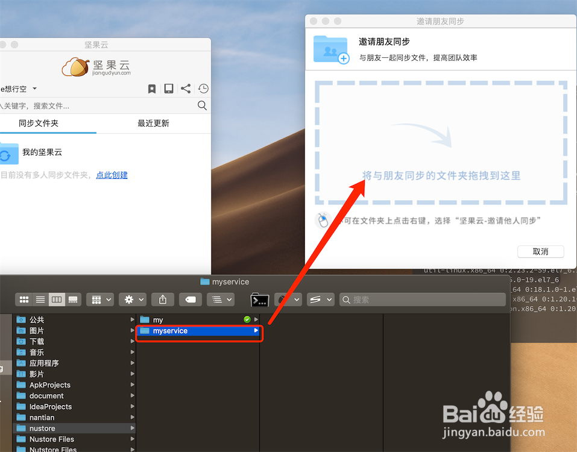Viewport: 577px width, 452px height.
Task: Click the myservice folder icon in Finder title
Action: 204,281
